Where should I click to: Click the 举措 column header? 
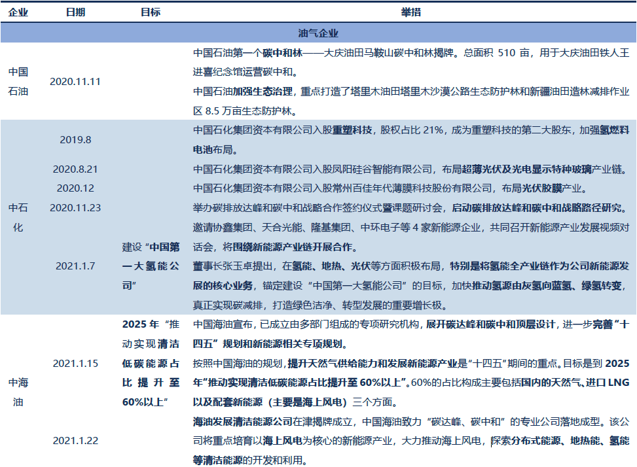410,12
